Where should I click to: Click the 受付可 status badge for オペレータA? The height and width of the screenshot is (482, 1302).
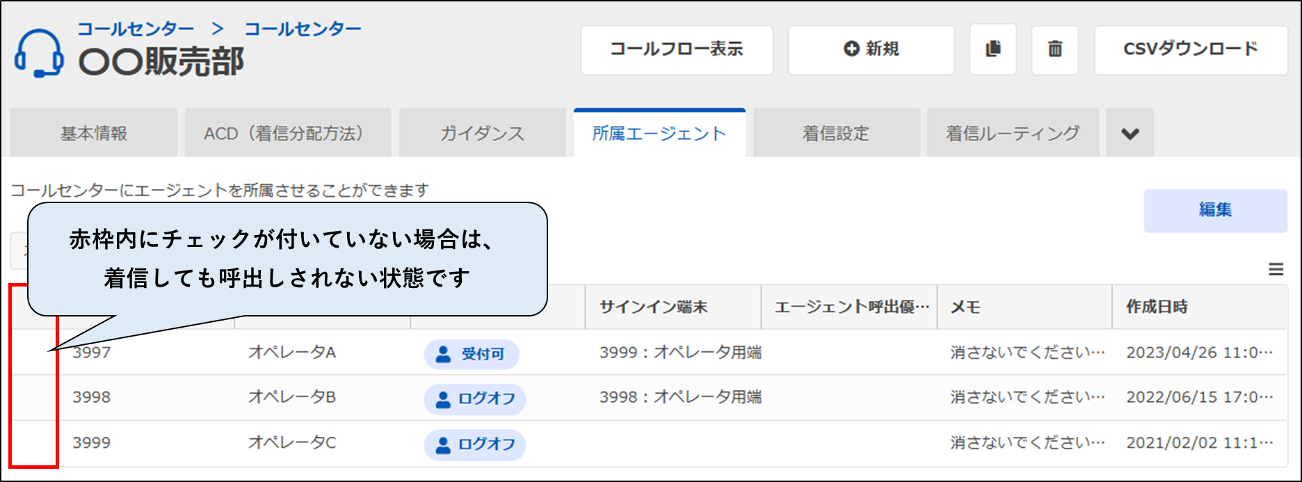tap(472, 354)
